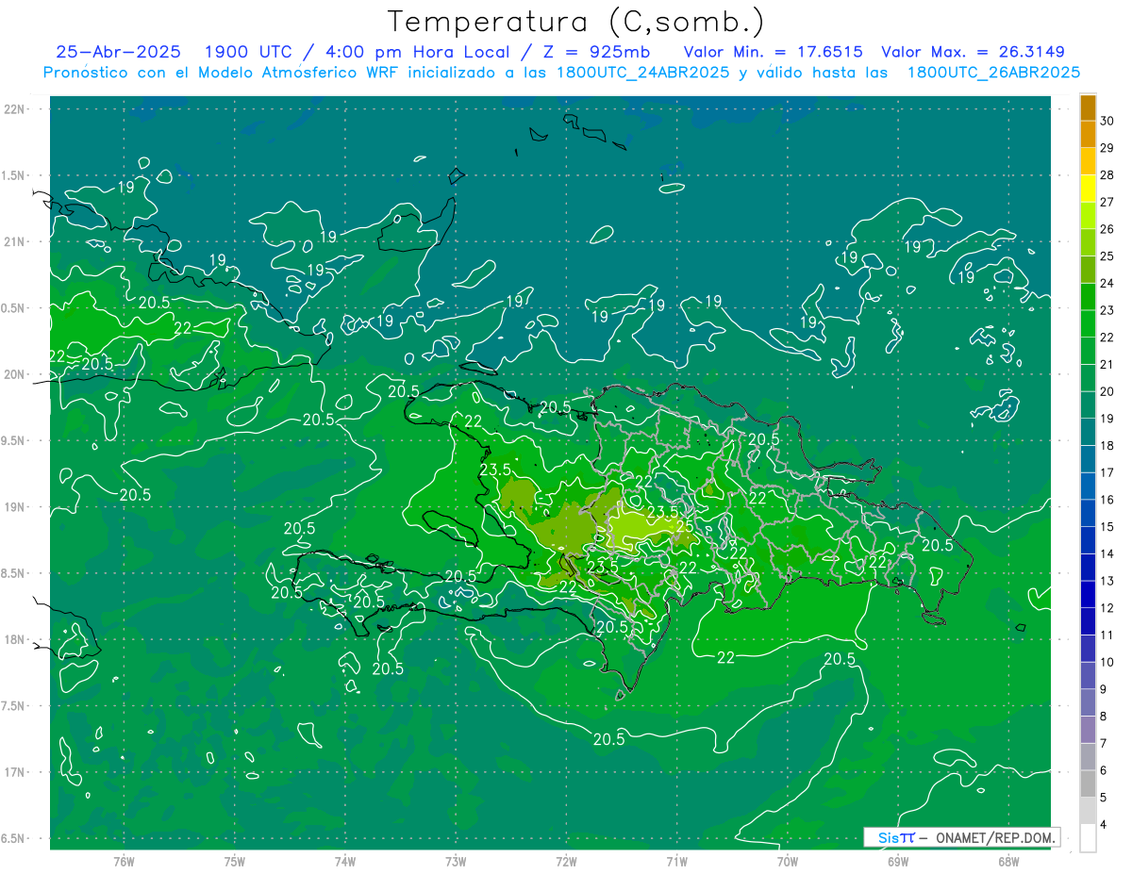Select the gray swatch between legend 6 and 7

[x=1088, y=758]
